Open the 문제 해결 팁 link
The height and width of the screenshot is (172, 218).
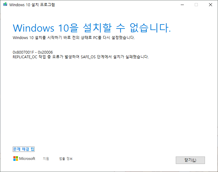24,149
